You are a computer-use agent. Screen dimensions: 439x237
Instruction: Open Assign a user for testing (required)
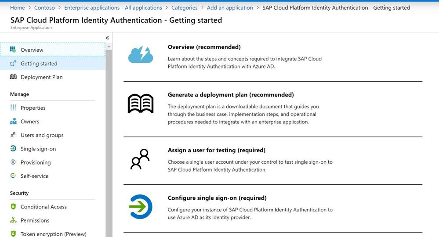click(216, 150)
